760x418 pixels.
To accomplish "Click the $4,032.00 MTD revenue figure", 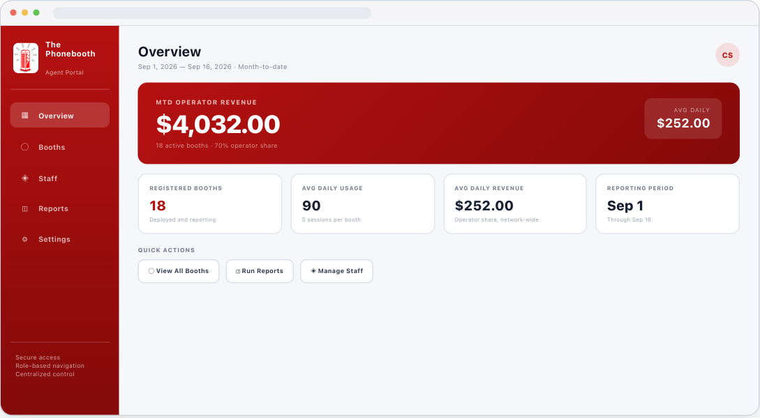I will (x=218, y=124).
